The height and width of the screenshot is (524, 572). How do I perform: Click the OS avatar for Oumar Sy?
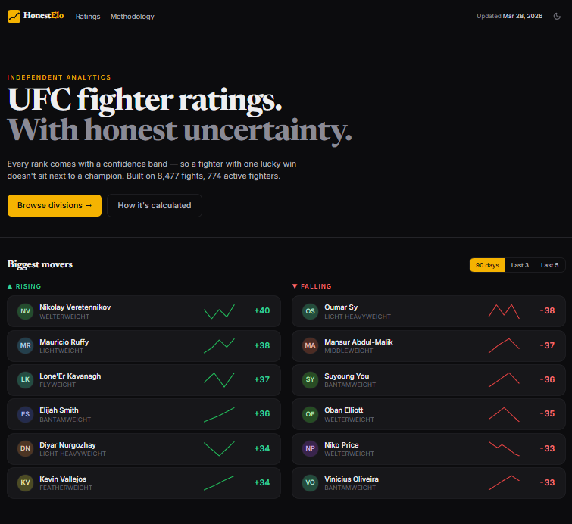[x=310, y=311]
